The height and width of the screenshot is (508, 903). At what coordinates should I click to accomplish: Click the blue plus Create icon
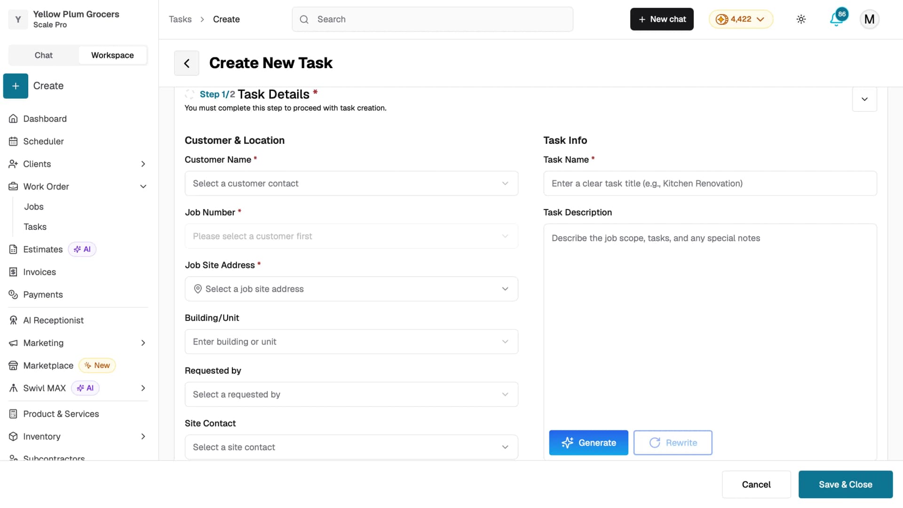coord(16,86)
